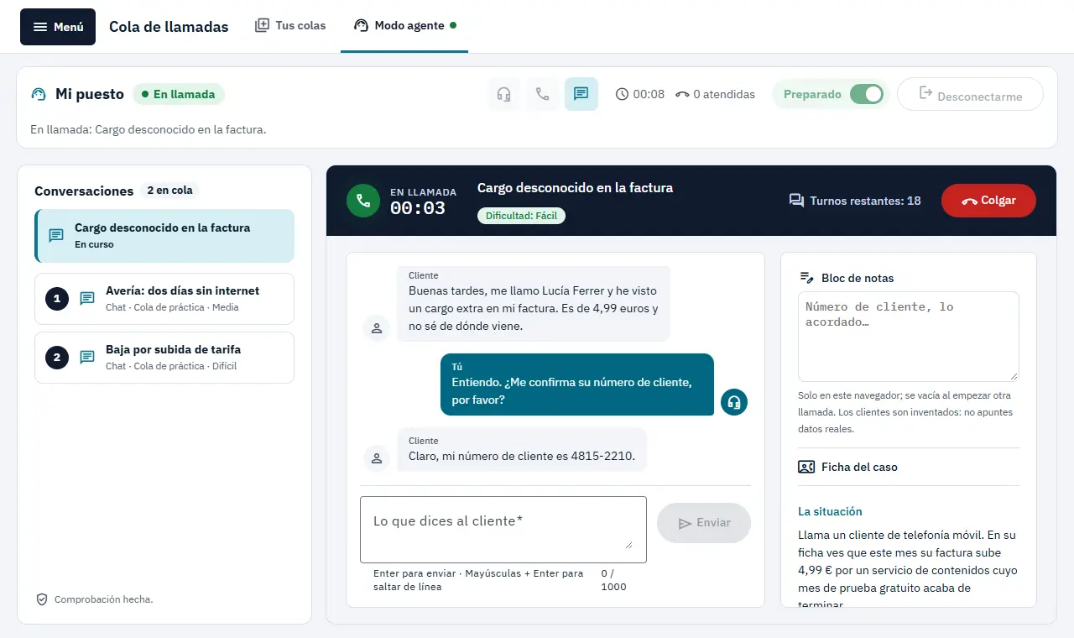Screen dimensions: 1074x638
Task: Send the message with Enviar
Action: 704,523
